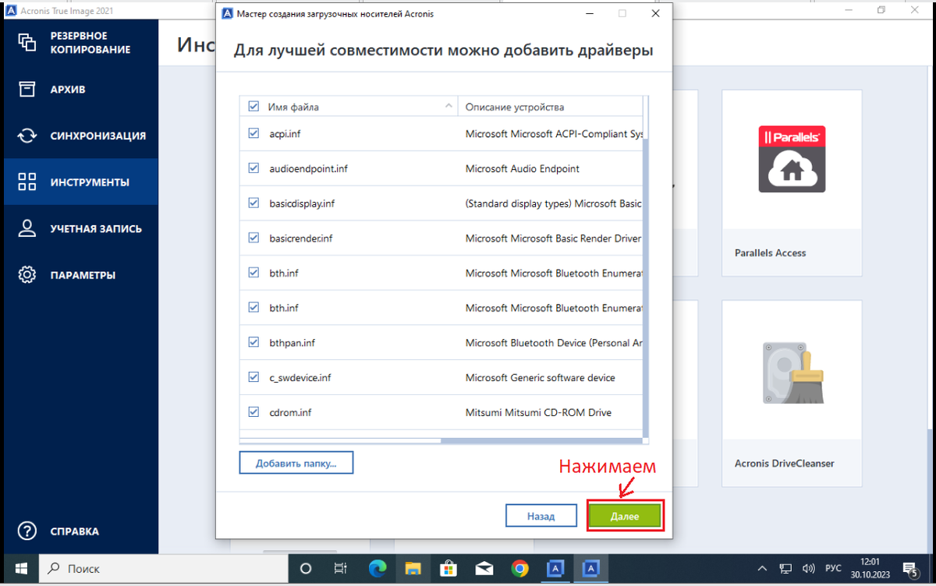Открыть раздел «ПАРАМЕТРЫ»
Image resolution: width=936 pixels, height=586 pixels.
(x=81, y=274)
